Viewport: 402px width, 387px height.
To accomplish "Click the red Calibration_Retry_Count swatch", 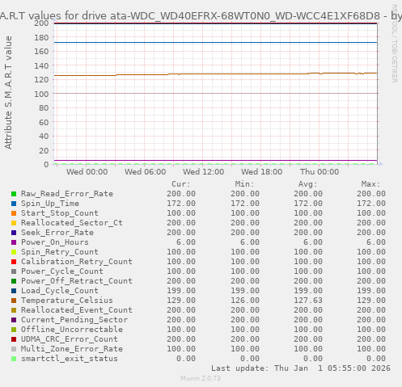I will tap(14, 262).
